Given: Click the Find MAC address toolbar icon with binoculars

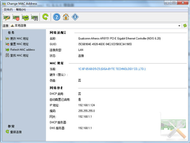Looking at the screenshot, I should (35, 17).
